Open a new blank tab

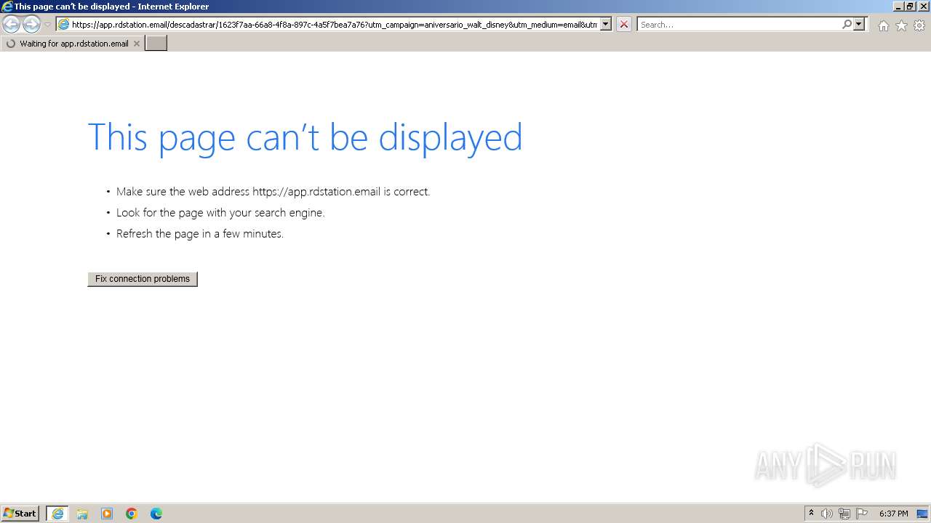click(156, 44)
